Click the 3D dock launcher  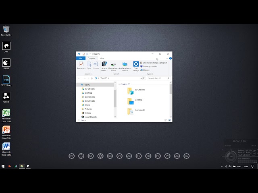tap(148, 156)
